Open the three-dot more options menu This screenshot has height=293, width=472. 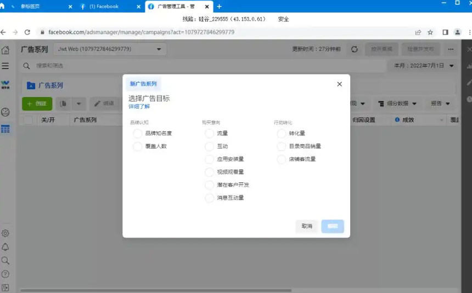[451, 49]
